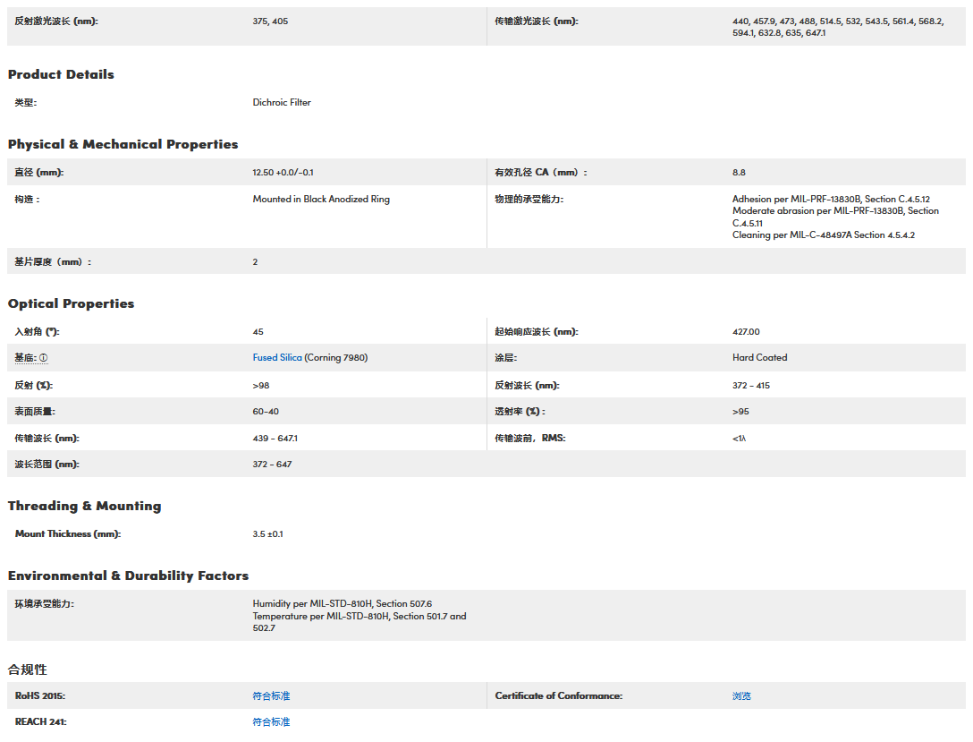Click the surface quality value 60-40
The height and width of the screenshot is (742, 973).
(x=266, y=412)
